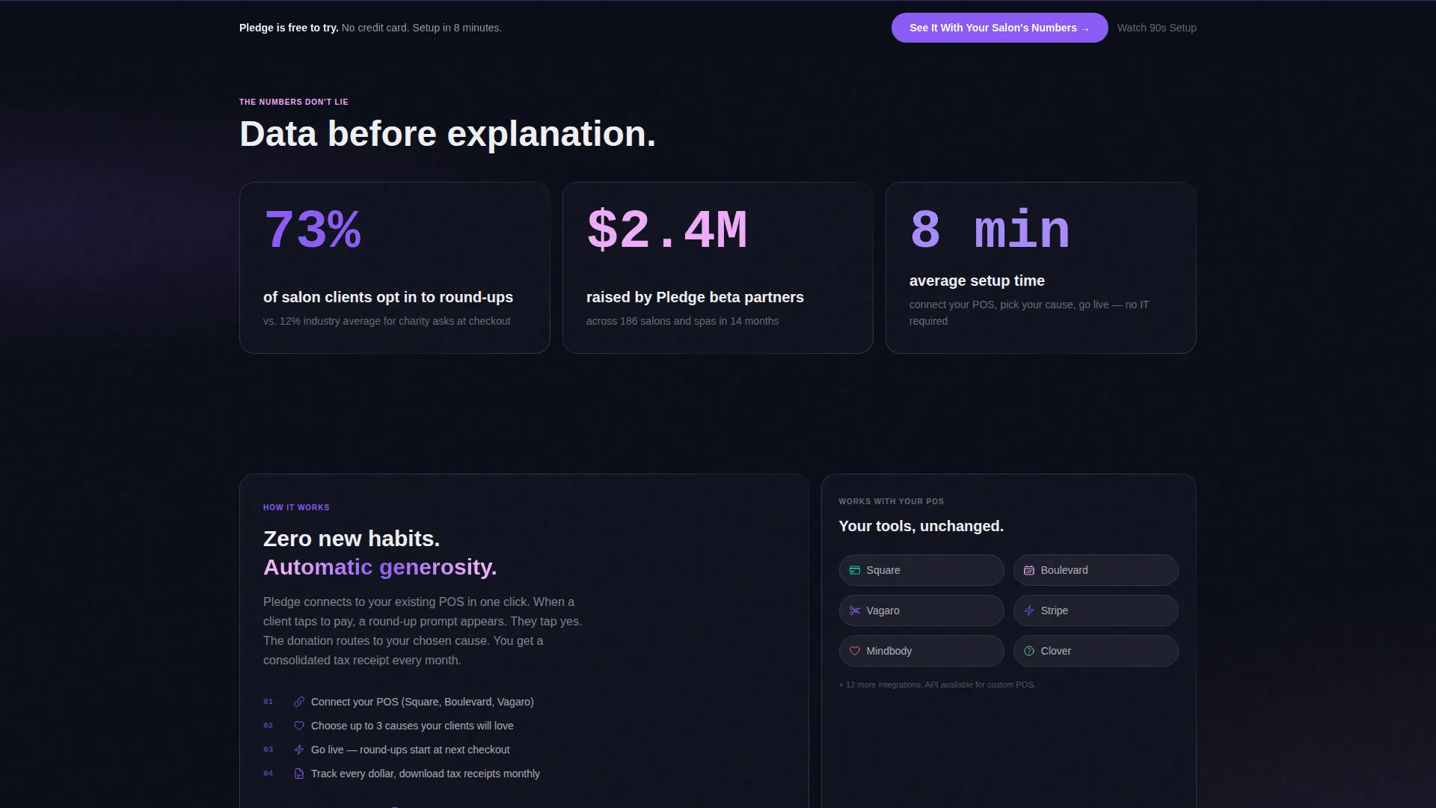Click the heart icon beside Choose up to 3 causes
This screenshot has height=808, width=1436.
tap(299, 726)
